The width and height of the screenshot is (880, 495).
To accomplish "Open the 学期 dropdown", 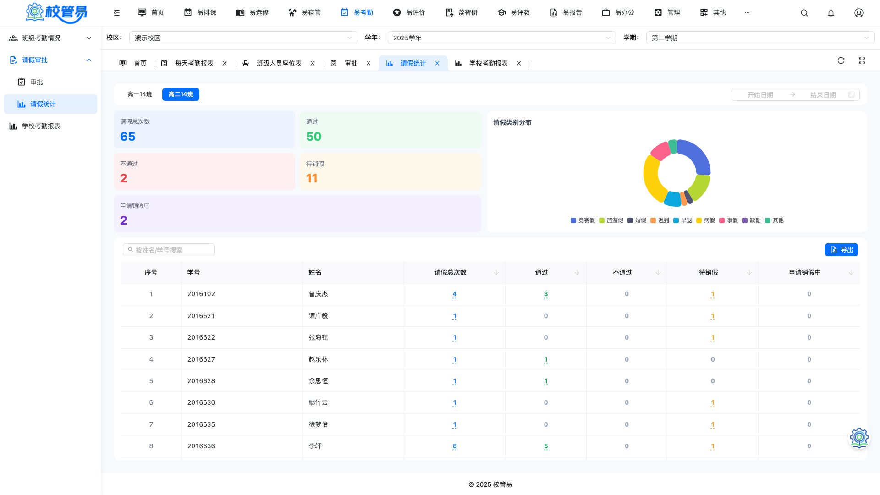I will 760,38.
